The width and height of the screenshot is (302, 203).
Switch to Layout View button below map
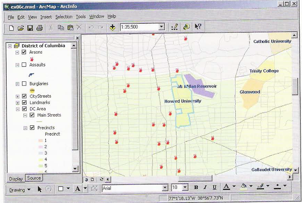tap(92, 180)
